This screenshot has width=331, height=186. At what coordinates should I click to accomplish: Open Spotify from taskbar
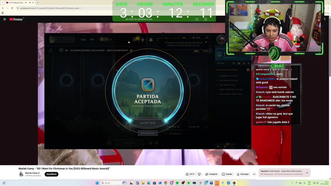pos(177,183)
